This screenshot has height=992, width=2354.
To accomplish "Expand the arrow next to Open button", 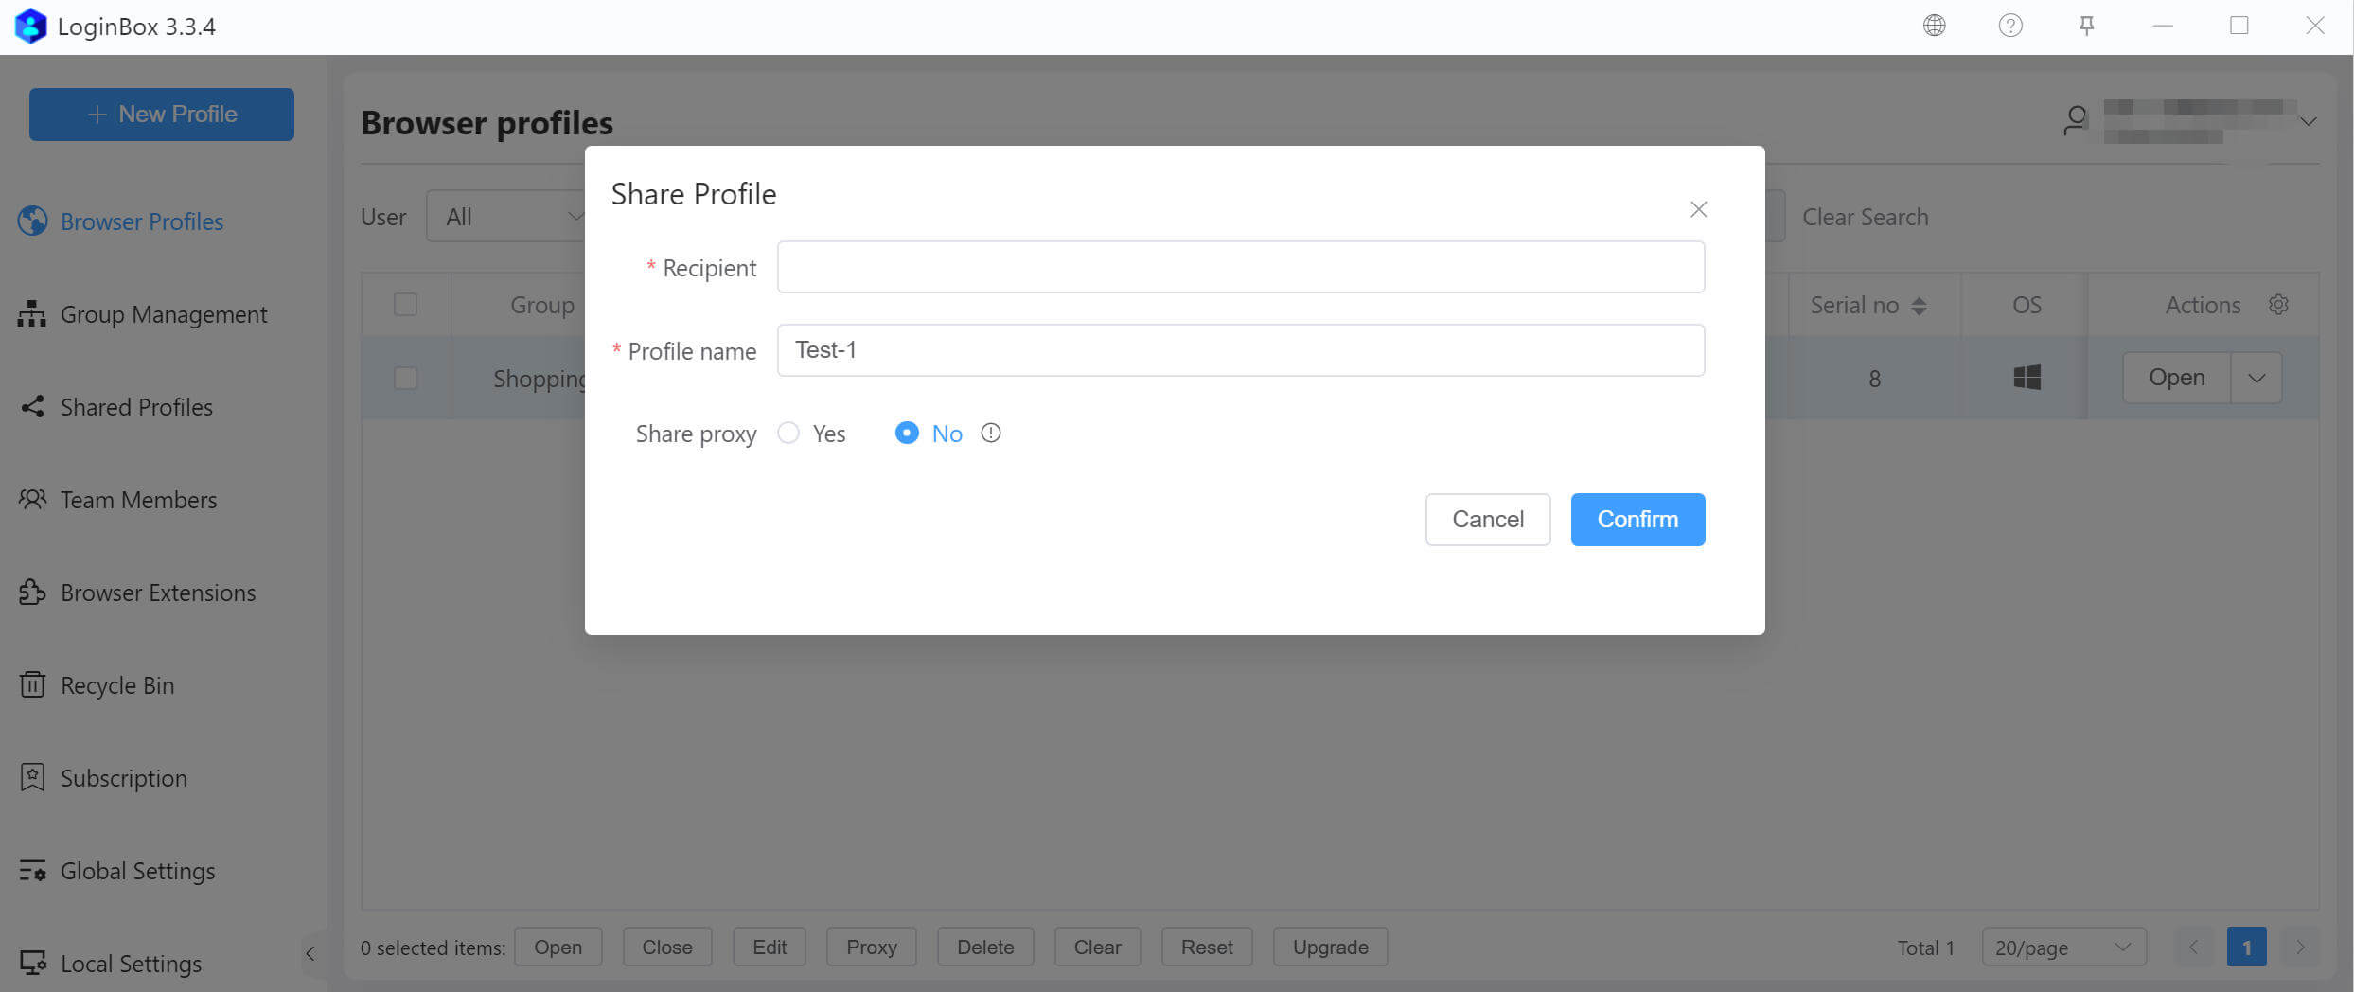I will pos(2257,378).
